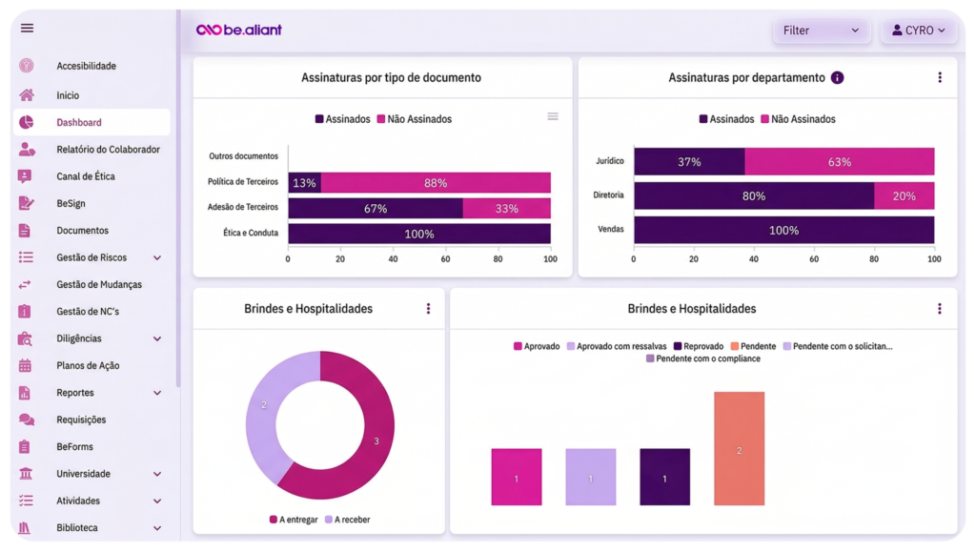Screen dimensions: 976x553
Task: Click the BeSign sidebar icon
Action: point(26,203)
